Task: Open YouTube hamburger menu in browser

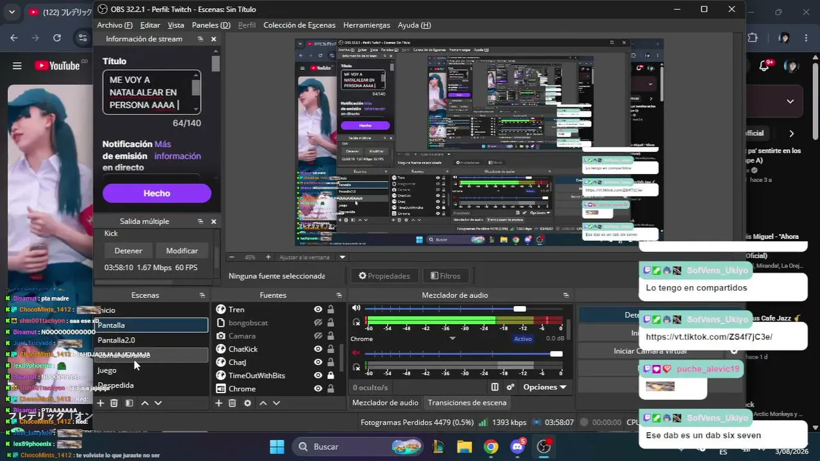Action: coord(17,66)
